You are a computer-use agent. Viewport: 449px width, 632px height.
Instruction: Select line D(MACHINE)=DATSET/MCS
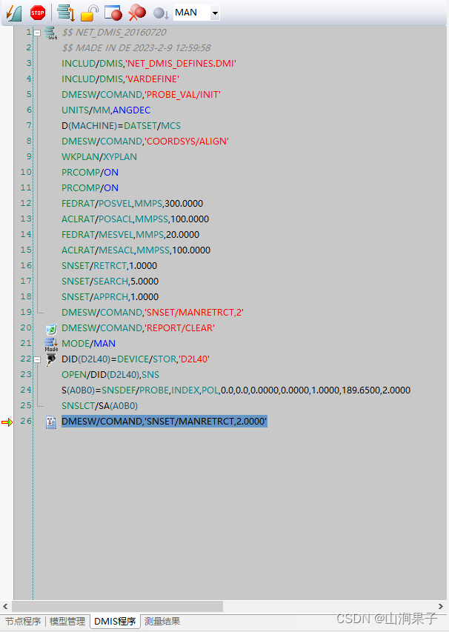[x=121, y=126]
